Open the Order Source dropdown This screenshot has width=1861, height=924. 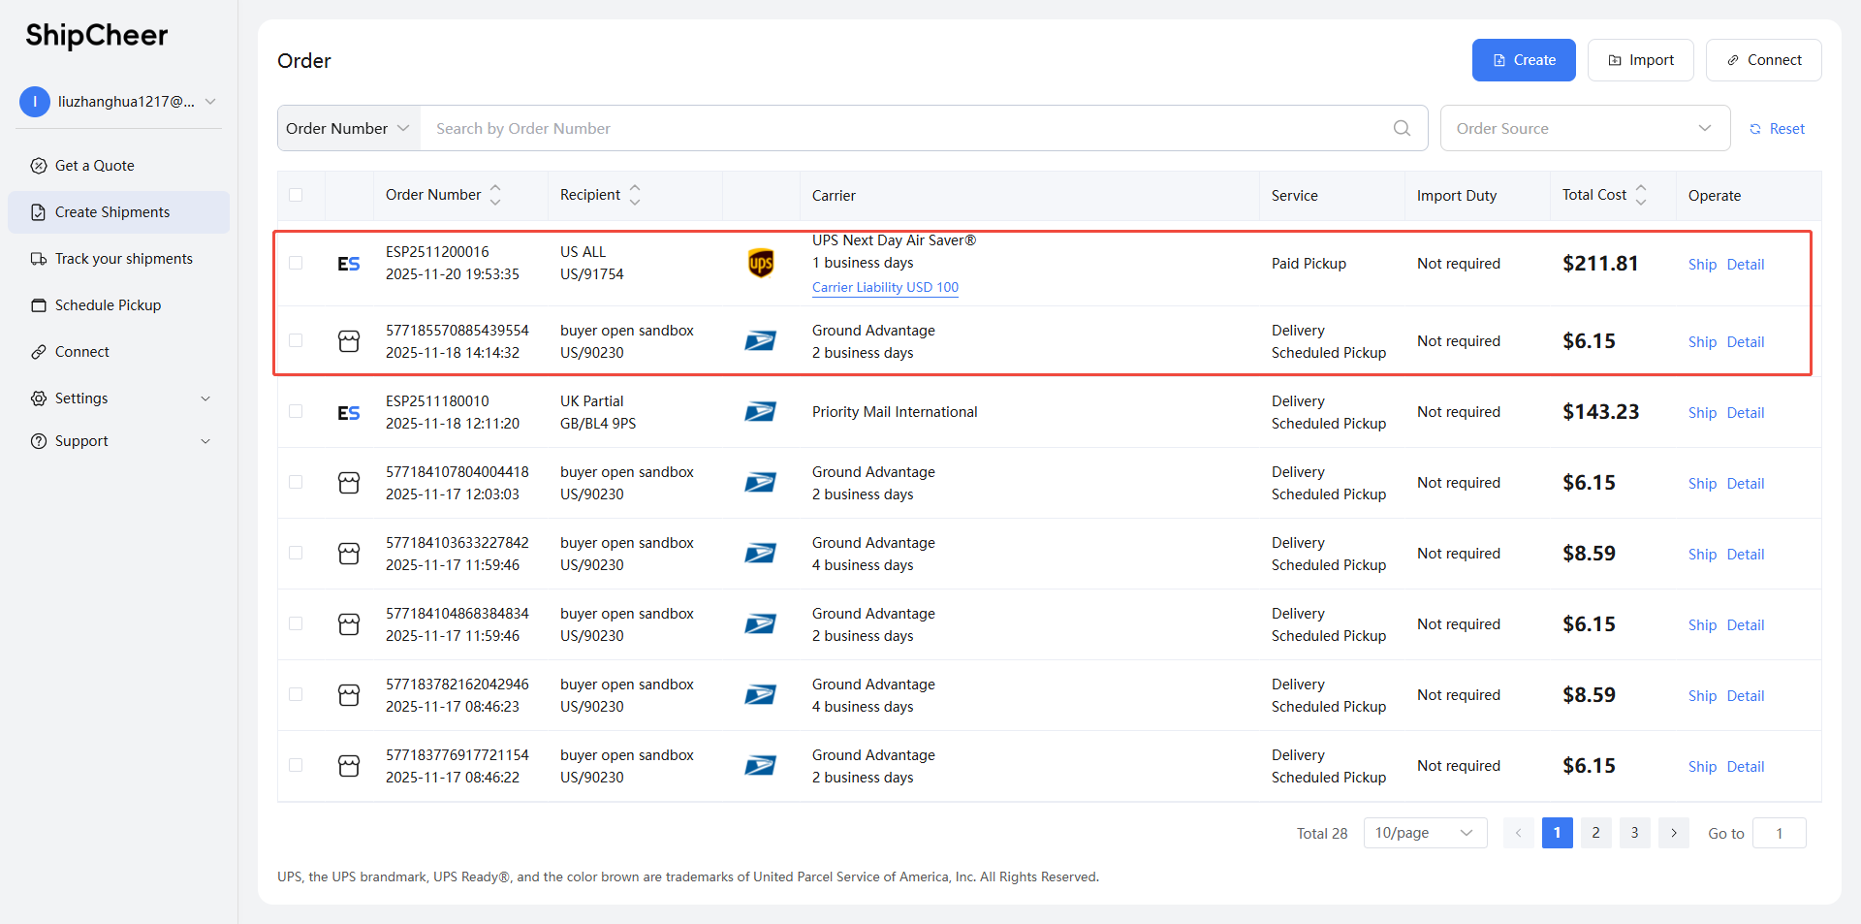point(1585,128)
